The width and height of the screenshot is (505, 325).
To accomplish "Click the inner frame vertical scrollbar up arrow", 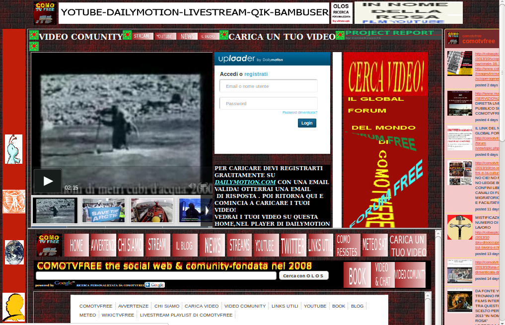I will [428, 295].
